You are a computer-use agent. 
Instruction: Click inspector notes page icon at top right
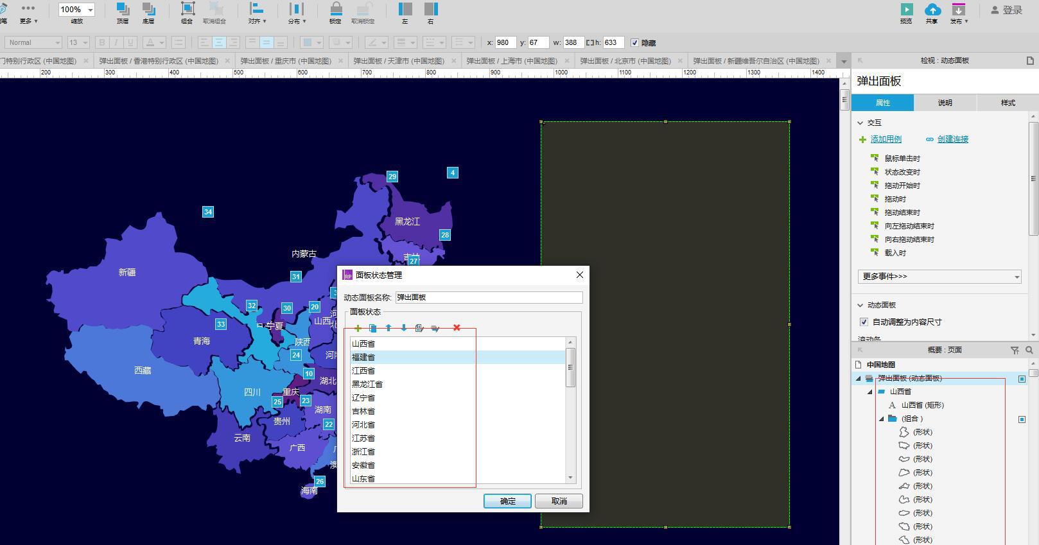pos(1030,60)
